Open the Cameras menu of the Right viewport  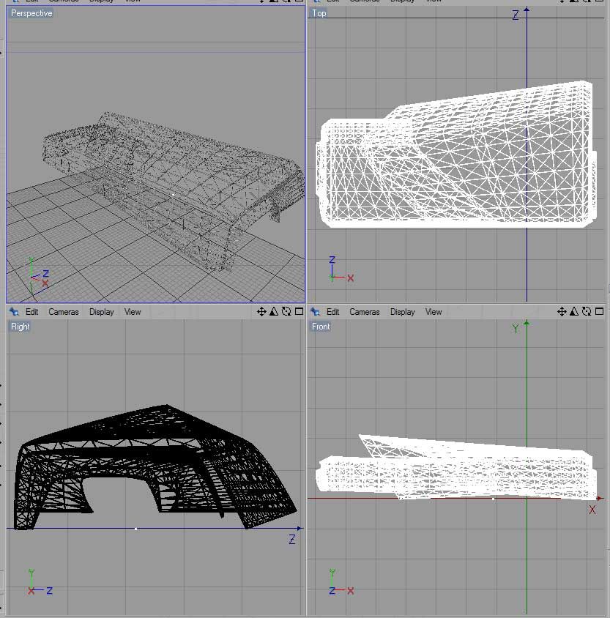point(64,312)
